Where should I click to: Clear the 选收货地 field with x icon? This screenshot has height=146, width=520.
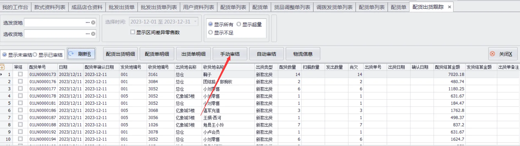(93, 34)
